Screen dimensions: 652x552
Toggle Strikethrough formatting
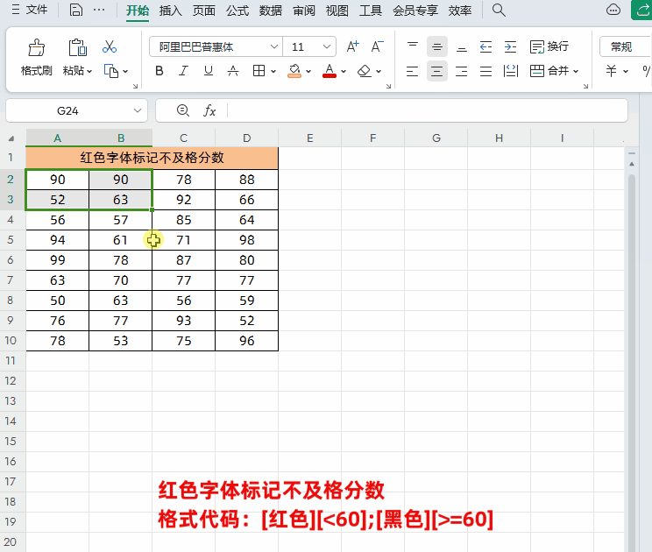coord(233,71)
